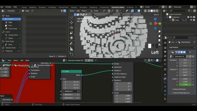This screenshot has height=111, width=197.
Task: Hide Cube object with its eye icon
Action: click(x=191, y=20)
